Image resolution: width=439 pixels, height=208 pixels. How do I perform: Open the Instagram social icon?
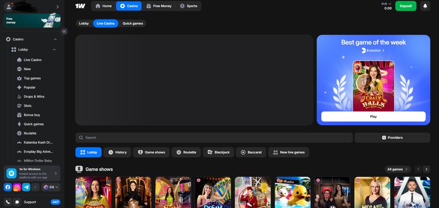(17, 187)
